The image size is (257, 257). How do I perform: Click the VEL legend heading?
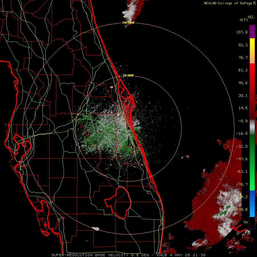[x=251, y=17]
